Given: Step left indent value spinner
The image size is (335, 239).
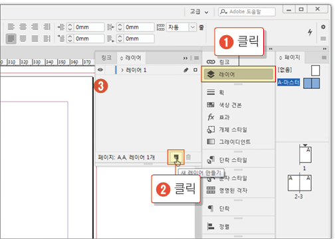Looking at the screenshot, I should pos(70,27).
